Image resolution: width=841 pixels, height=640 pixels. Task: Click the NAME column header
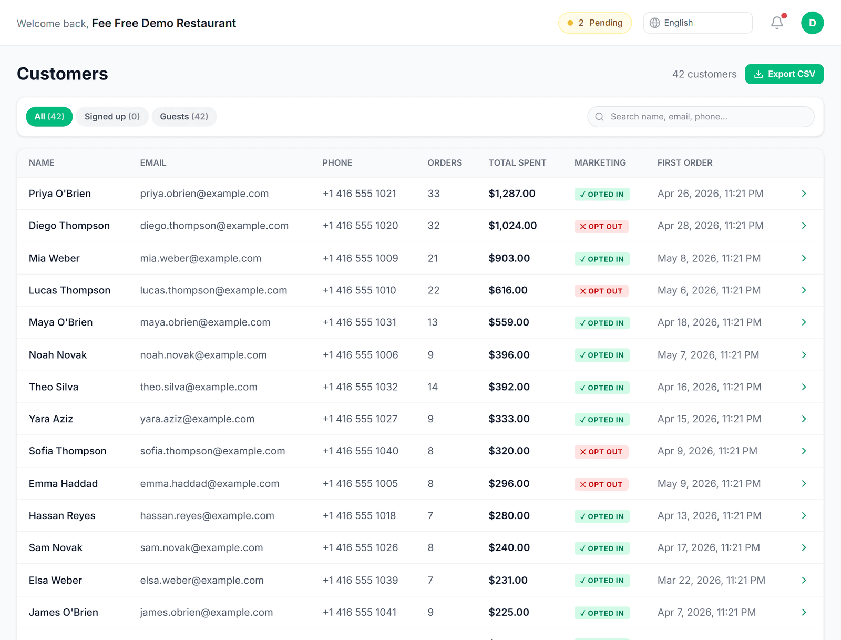point(42,163)
